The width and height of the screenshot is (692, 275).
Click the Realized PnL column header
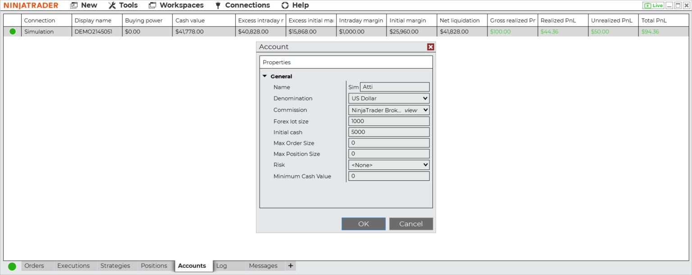(x=563, y=20)
